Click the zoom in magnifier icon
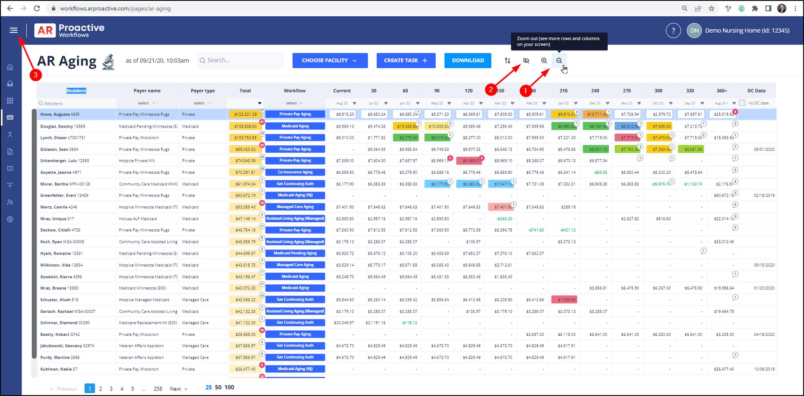The width and height of the screenshot is (804, 396). point(544,61)
